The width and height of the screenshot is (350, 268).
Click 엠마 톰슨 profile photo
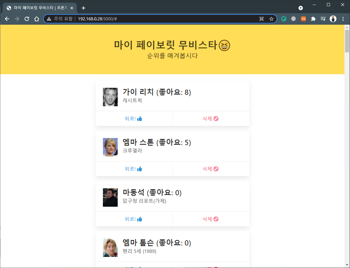point(110,247)
